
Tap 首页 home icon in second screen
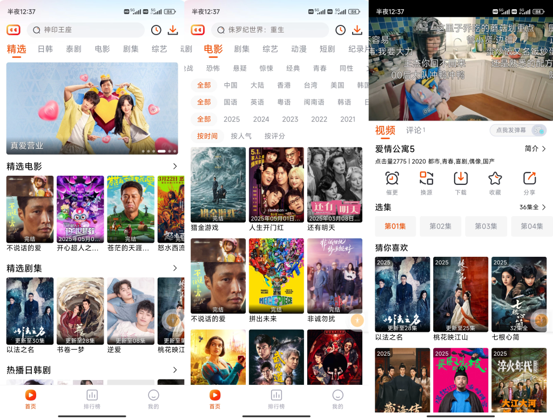coord(215,395)
